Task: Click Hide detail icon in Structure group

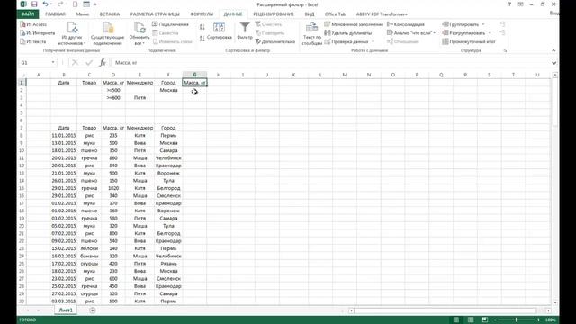Action: tap(502, 33)
